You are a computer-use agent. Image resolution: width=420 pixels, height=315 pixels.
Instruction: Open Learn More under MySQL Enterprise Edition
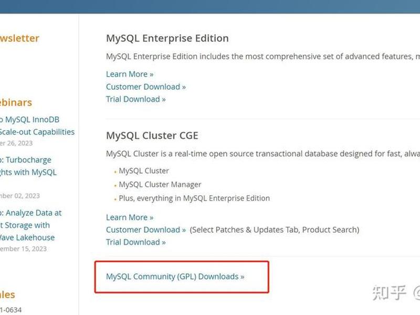[130, 74]
